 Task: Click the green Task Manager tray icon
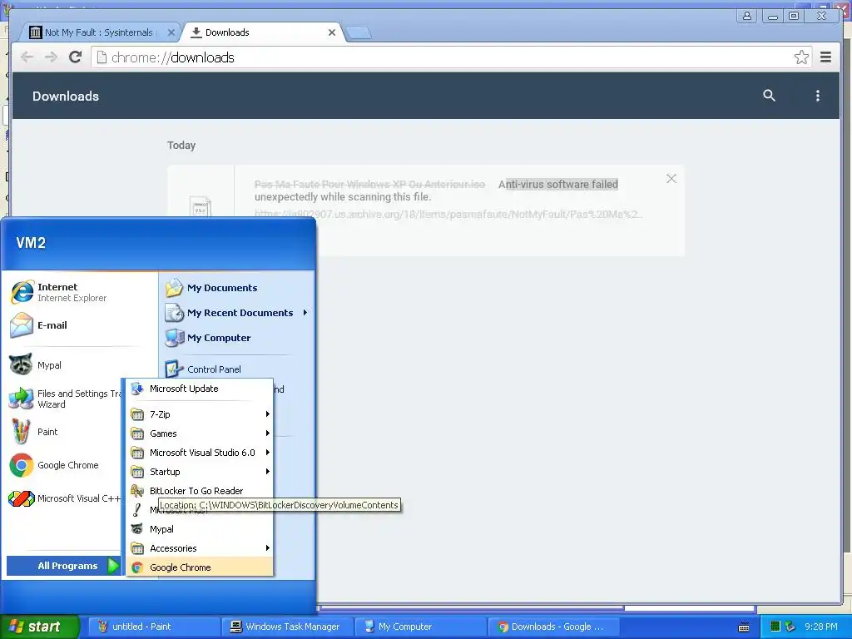pyautogui.click(x=775, y=627)
